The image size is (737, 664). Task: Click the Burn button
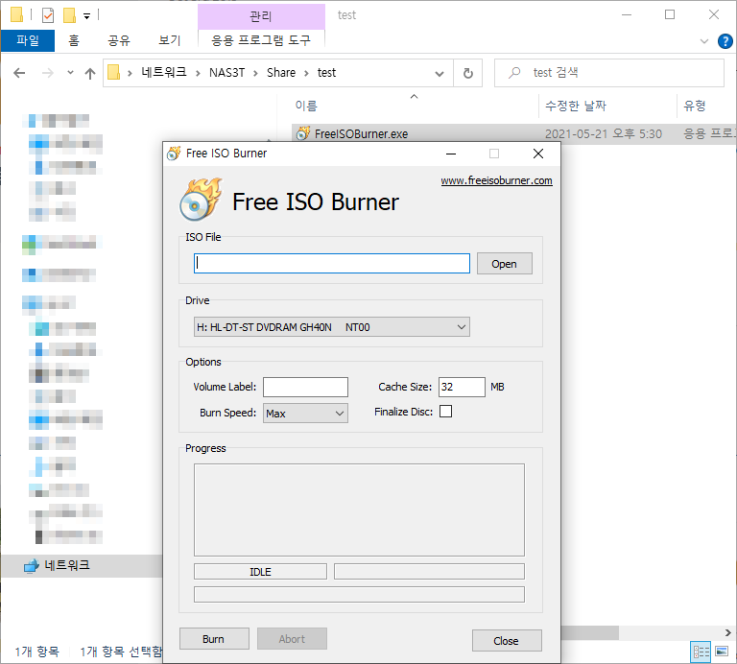pos(214,639)
